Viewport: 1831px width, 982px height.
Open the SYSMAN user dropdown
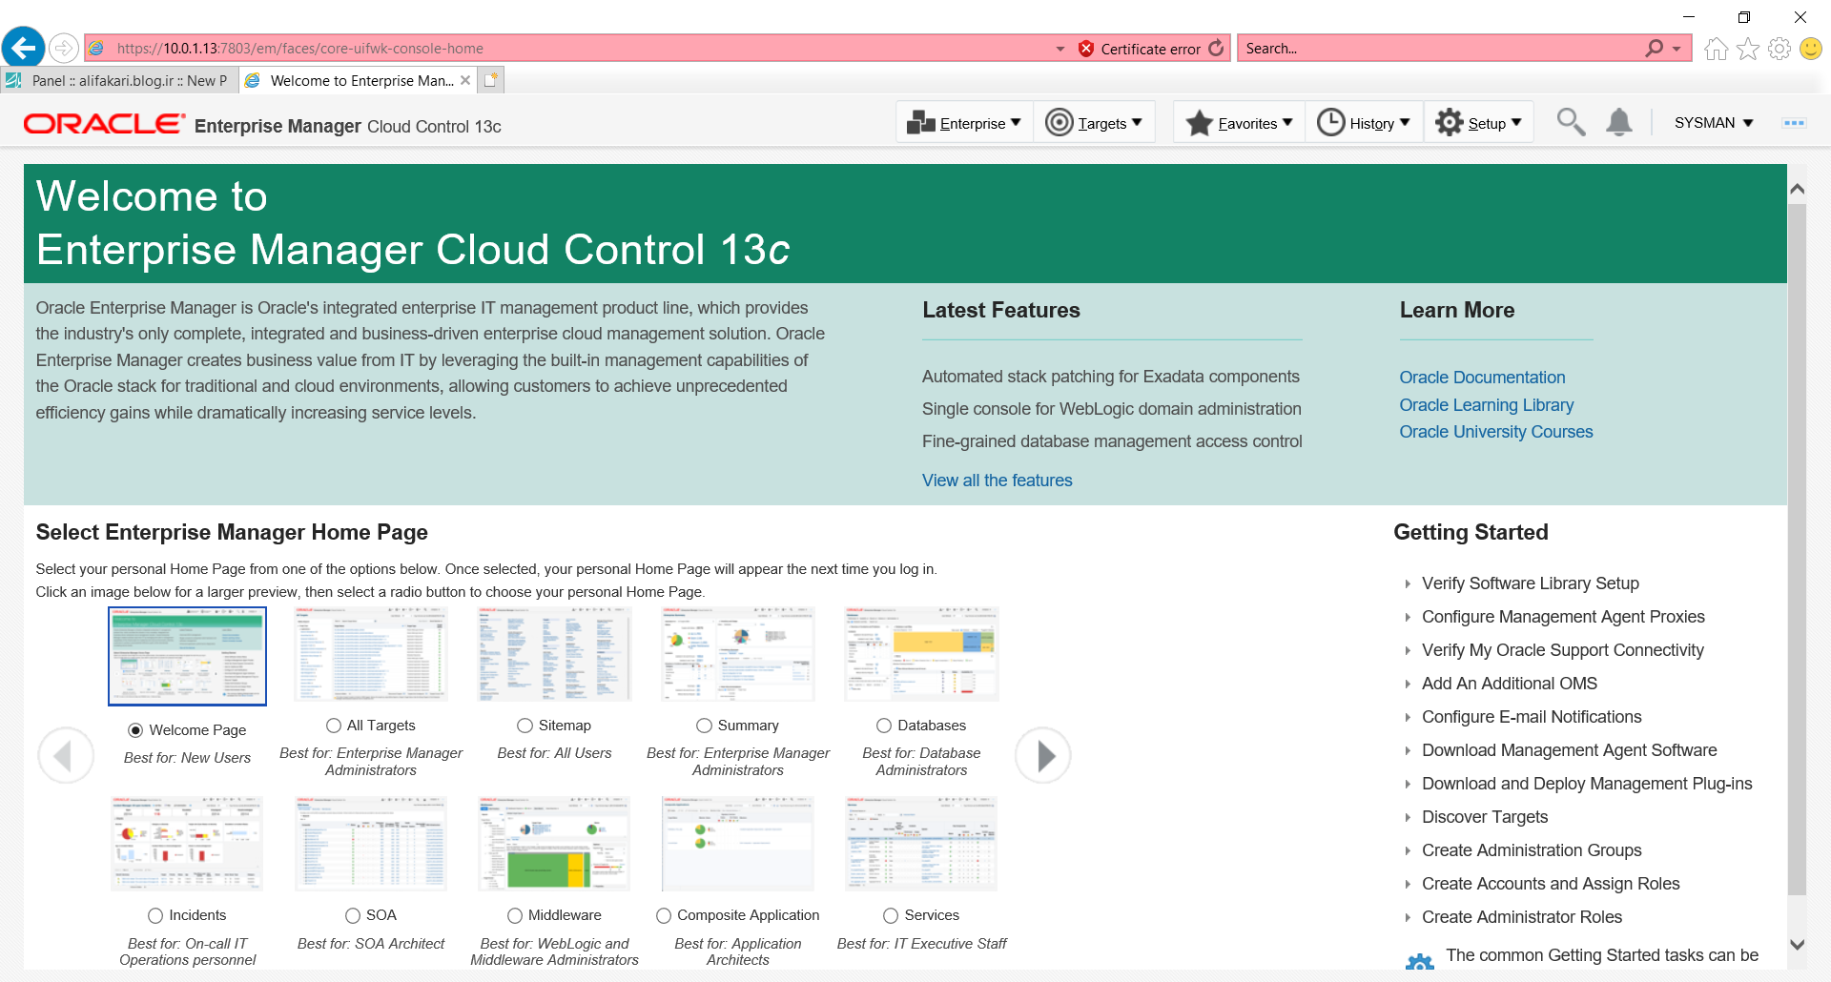[x=1714, y=123]
